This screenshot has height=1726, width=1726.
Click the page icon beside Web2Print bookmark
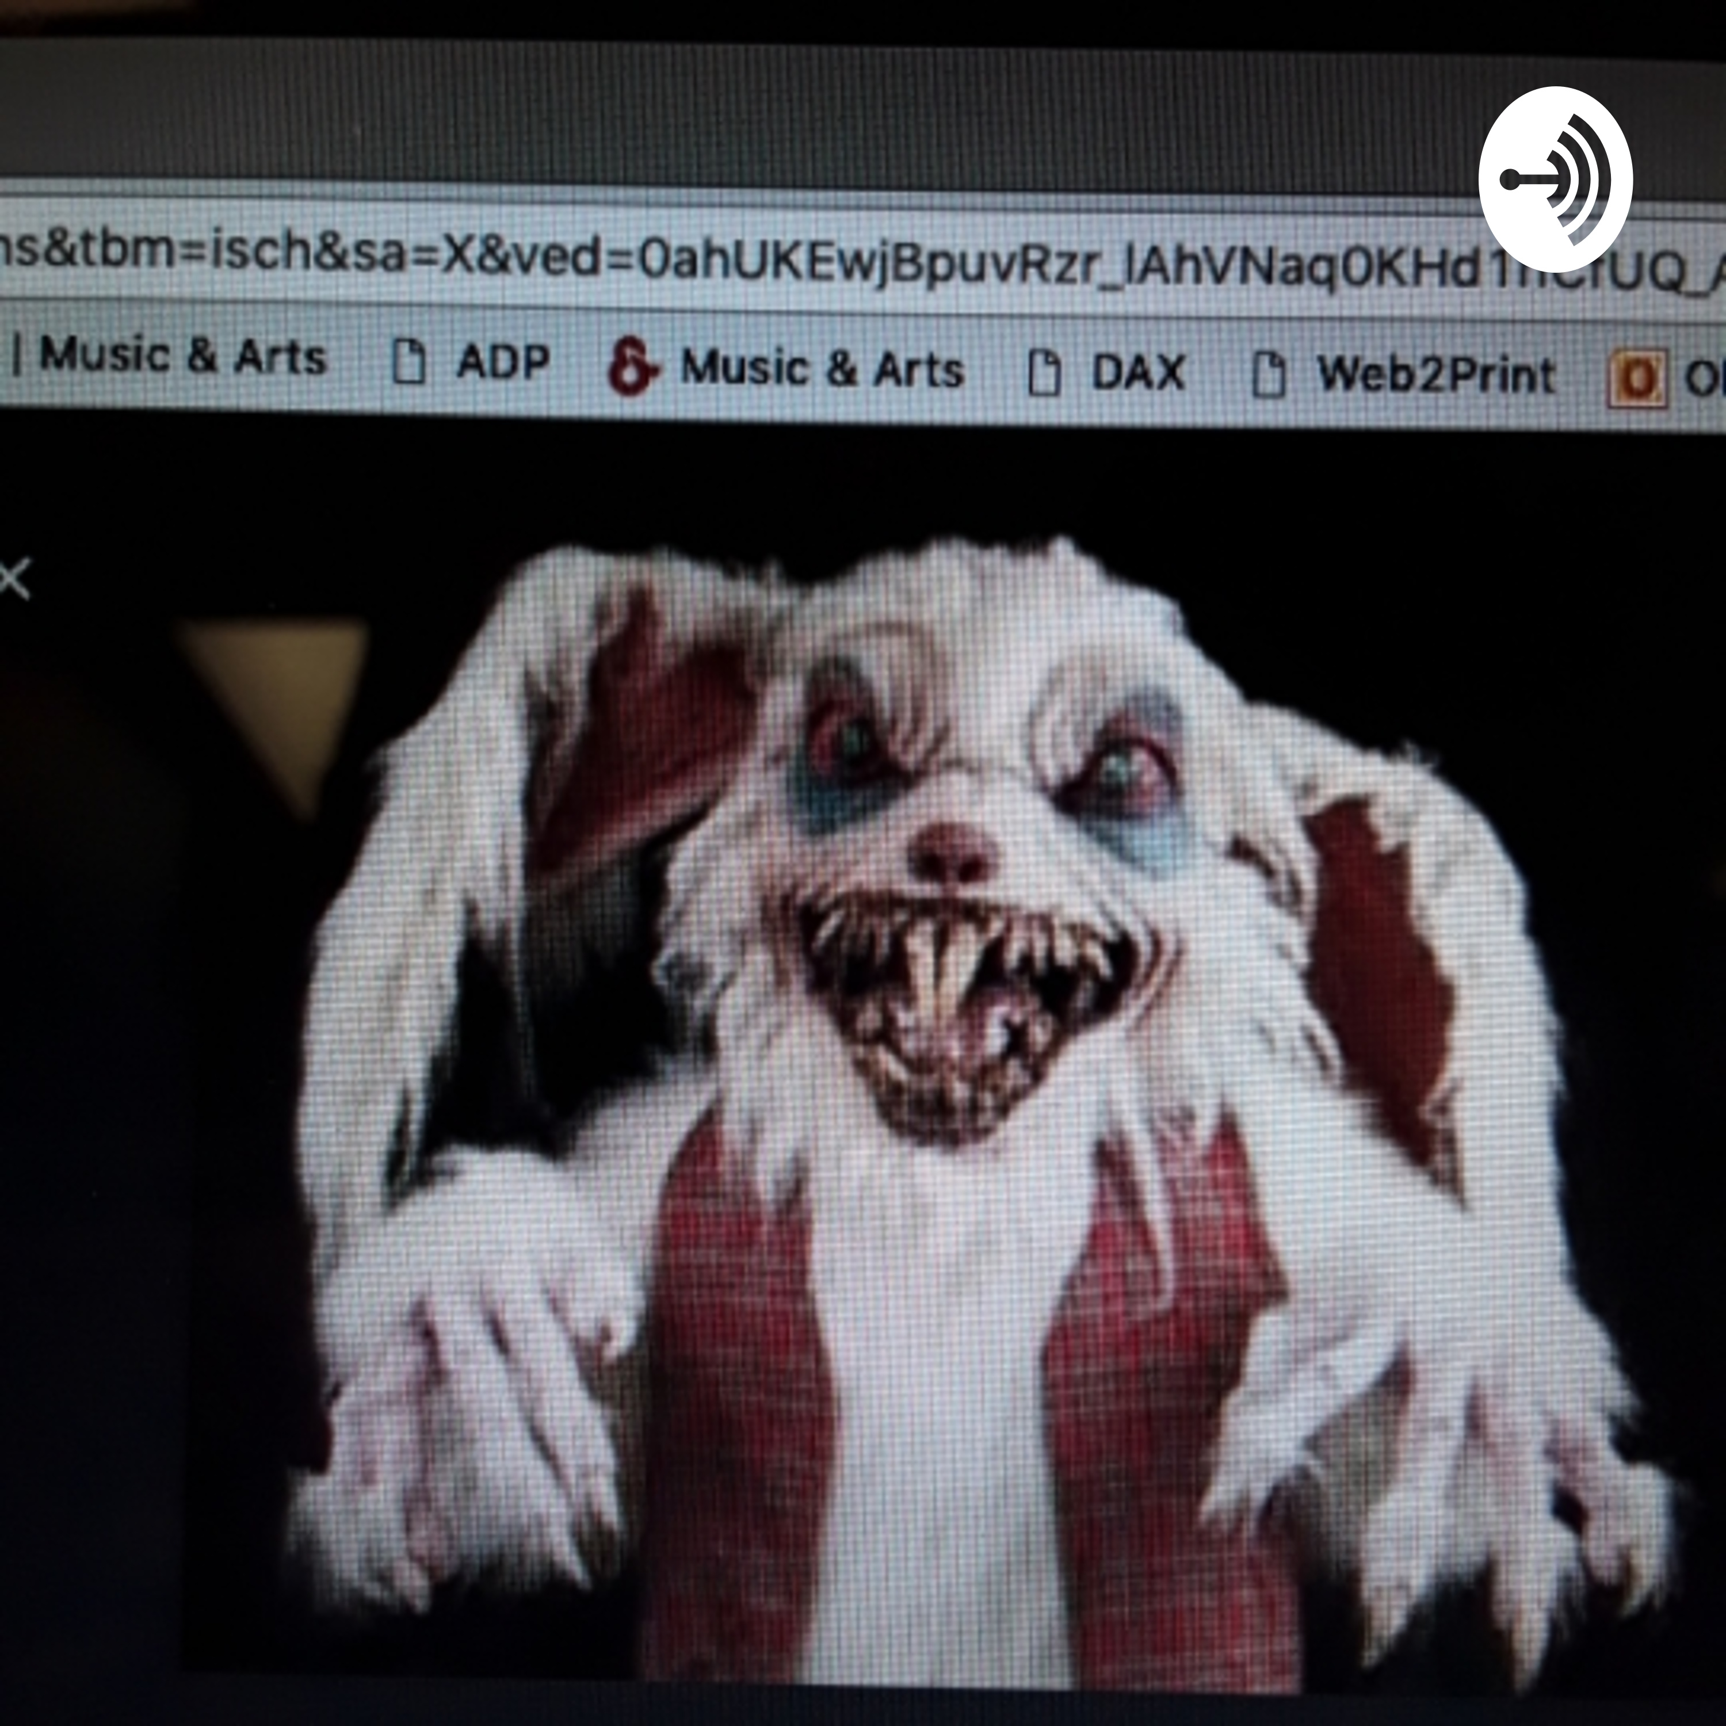click(1269, 375)
